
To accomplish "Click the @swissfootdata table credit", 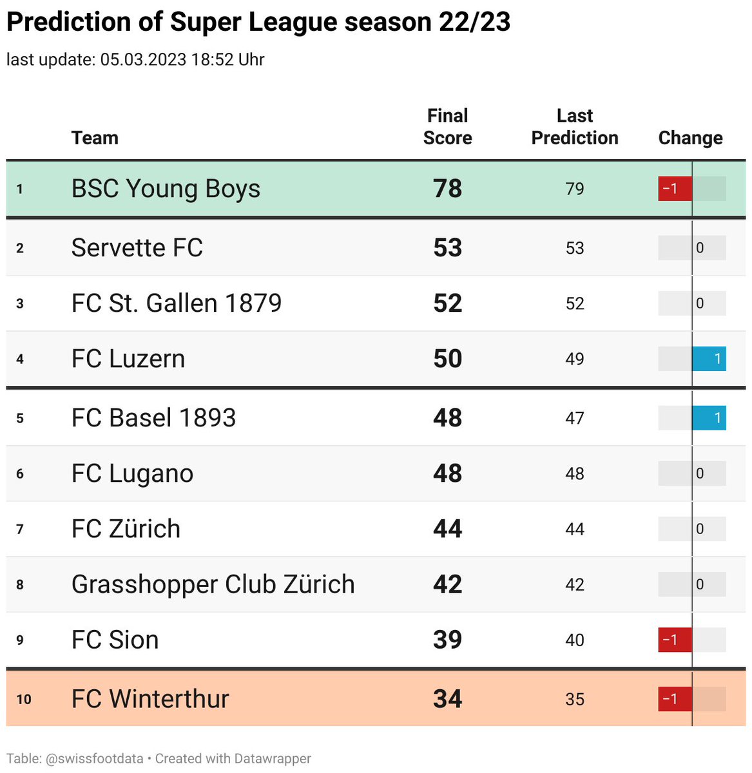I will 95,759.
